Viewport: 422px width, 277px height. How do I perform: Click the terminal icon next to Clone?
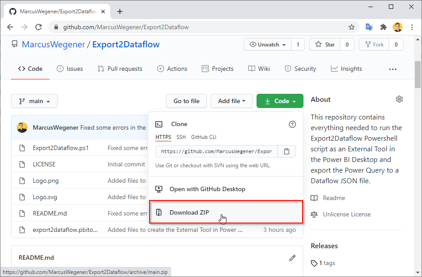click(x=159, y=124)
